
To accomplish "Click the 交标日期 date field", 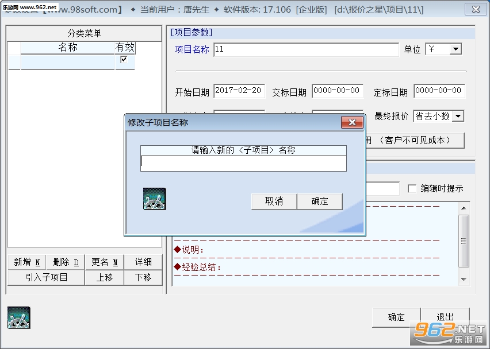I will tap(338, 91).
